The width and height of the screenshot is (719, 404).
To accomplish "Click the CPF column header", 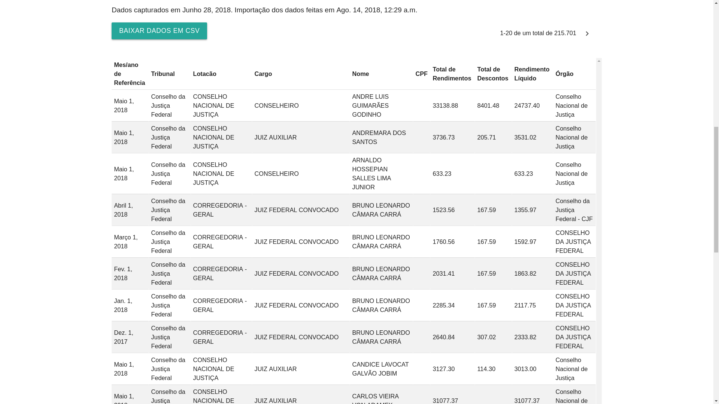I will pyautogui.click(x=421, y=74).
